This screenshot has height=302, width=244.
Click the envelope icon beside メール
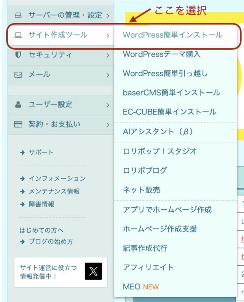[x=18, y=75]
